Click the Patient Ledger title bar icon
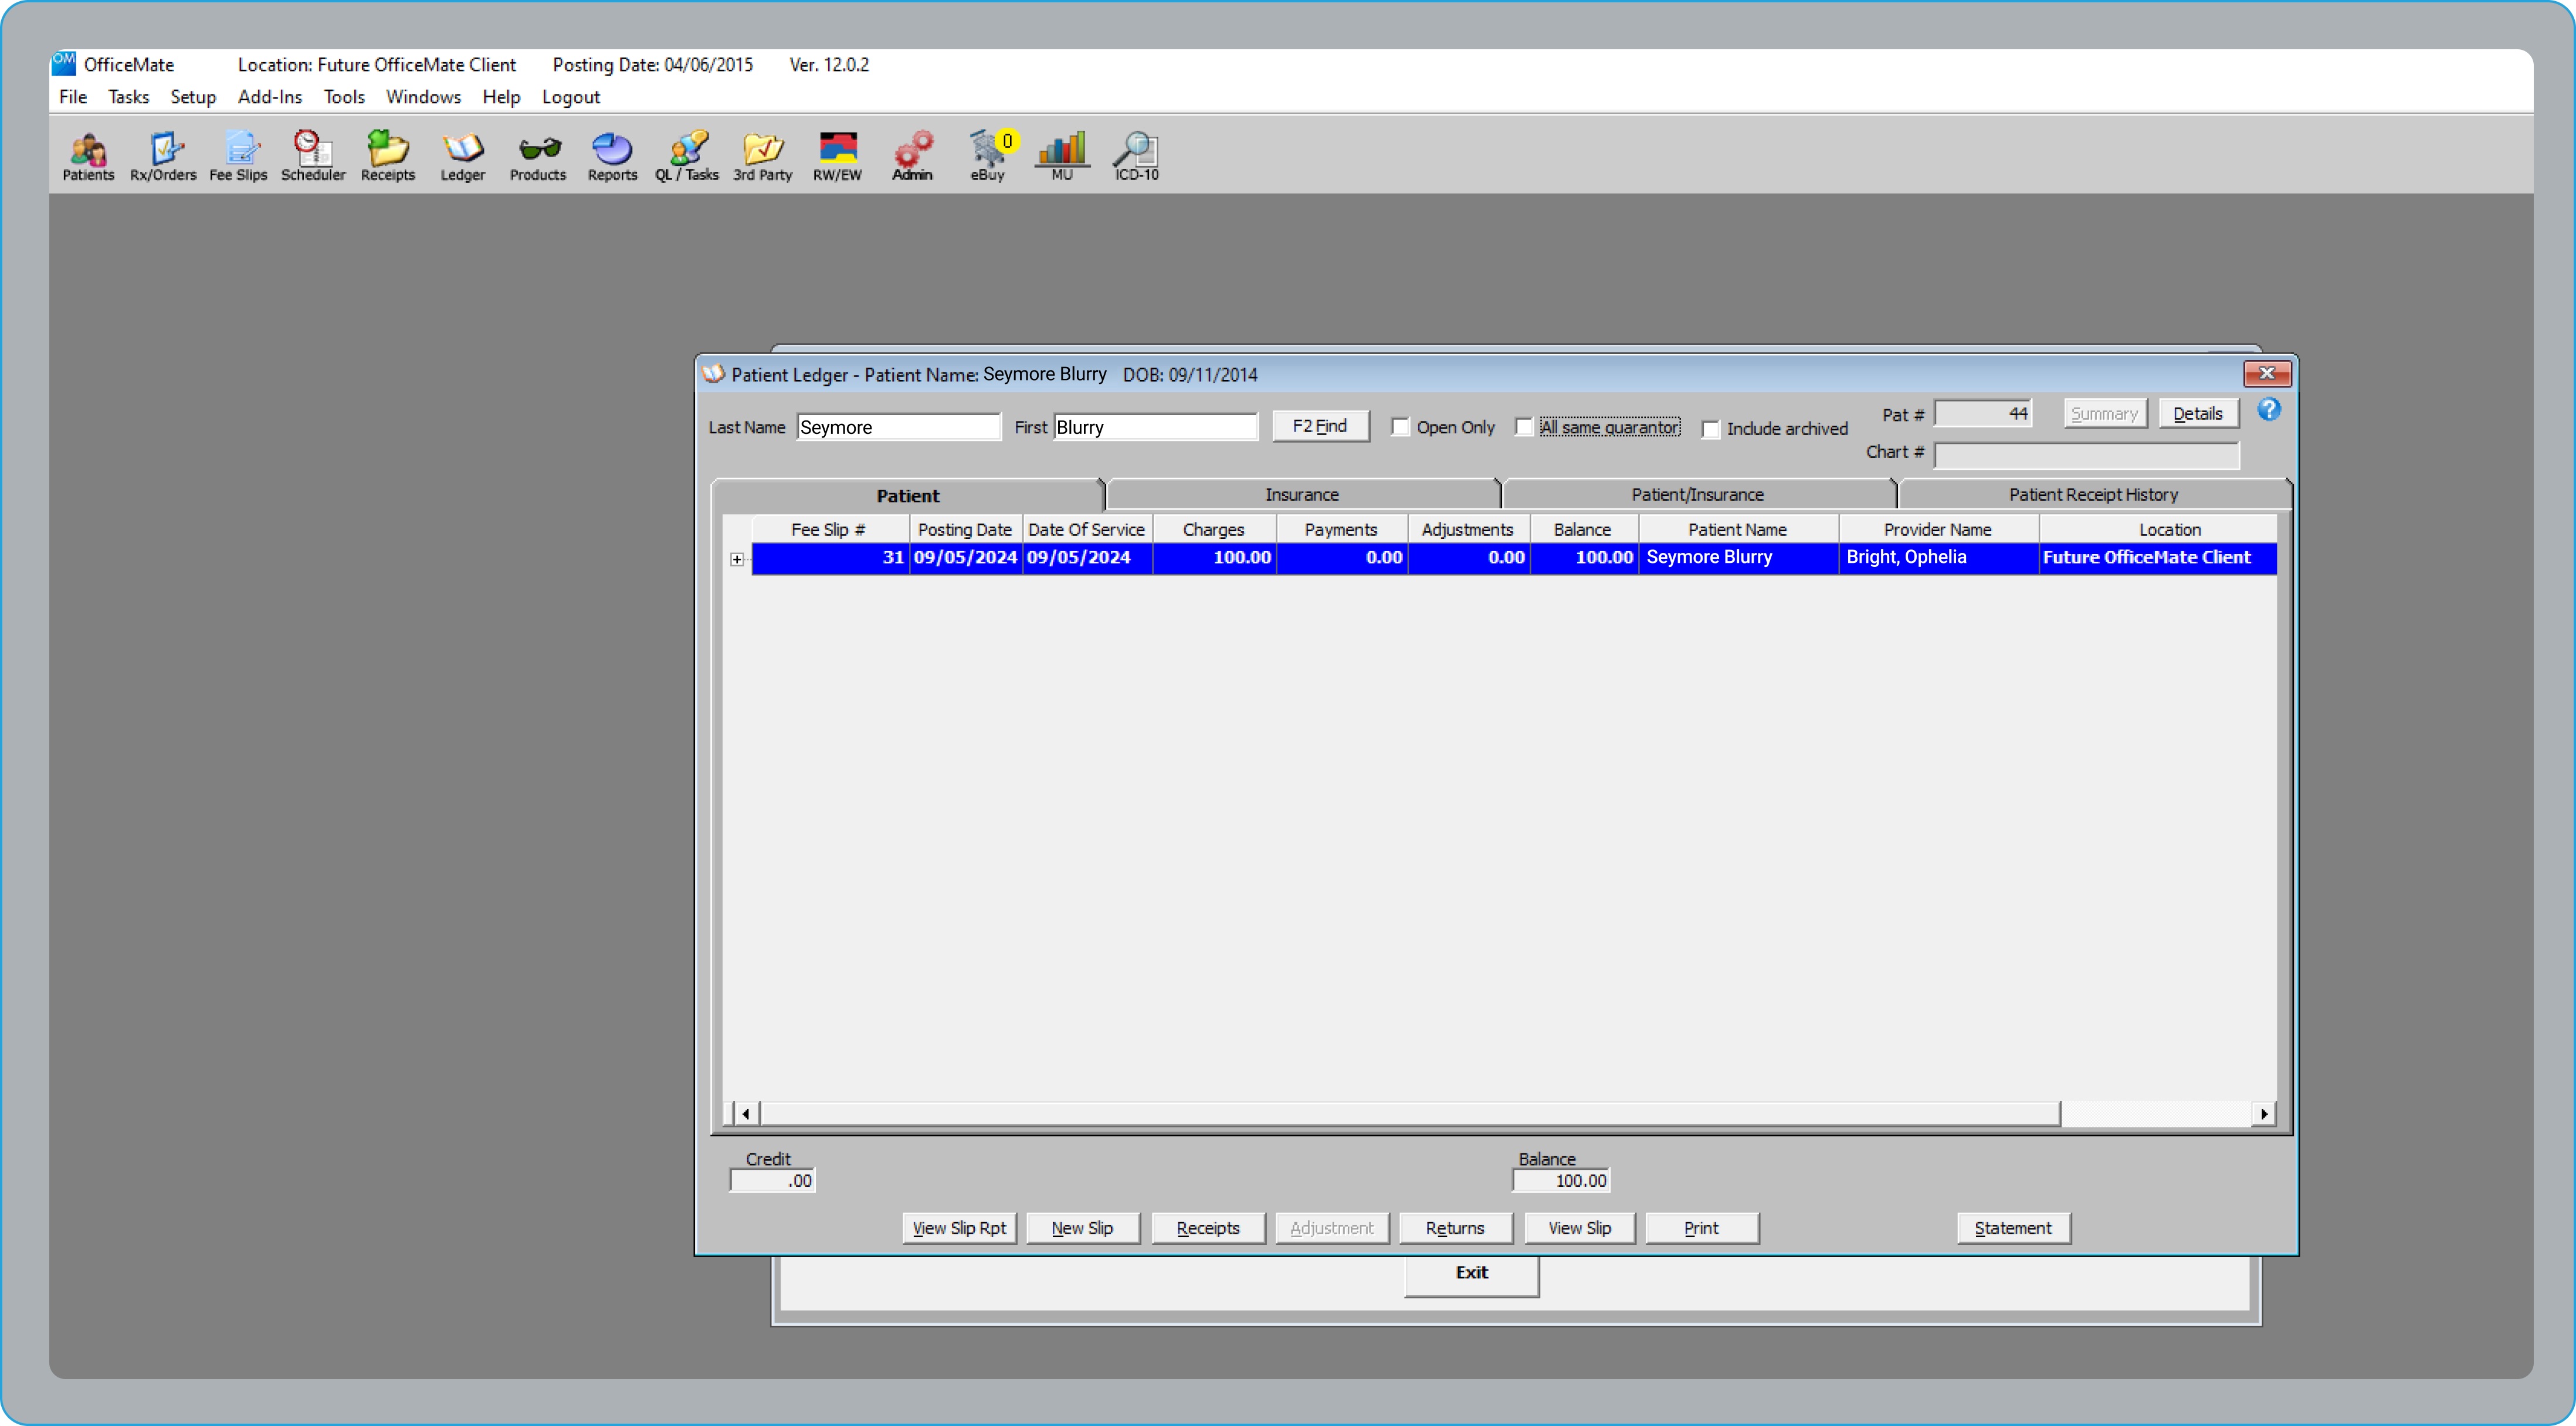This screenshot has width=2576, height=1426. pyautogui.click(x=713, y=373)
